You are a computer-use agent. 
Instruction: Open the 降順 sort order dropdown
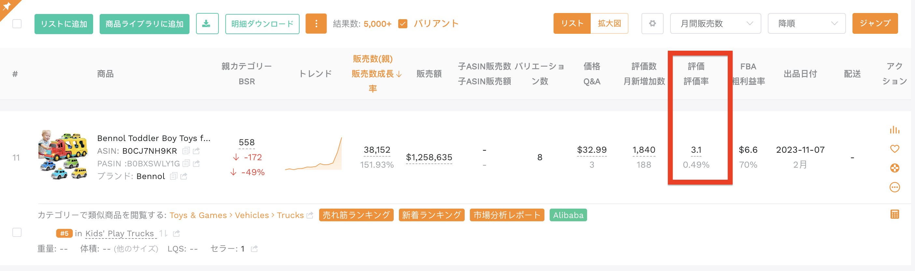click(x=806, y=24)
